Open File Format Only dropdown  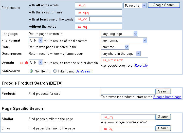(36, 41)
